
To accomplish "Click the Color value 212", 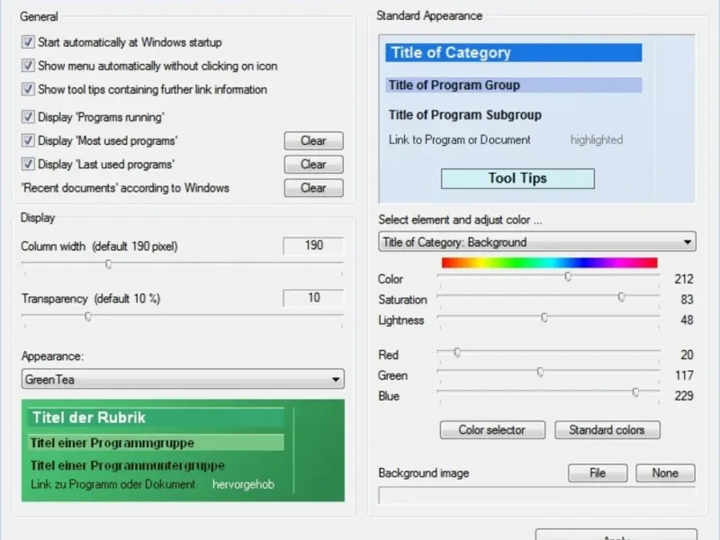I will tap(684, 279).
